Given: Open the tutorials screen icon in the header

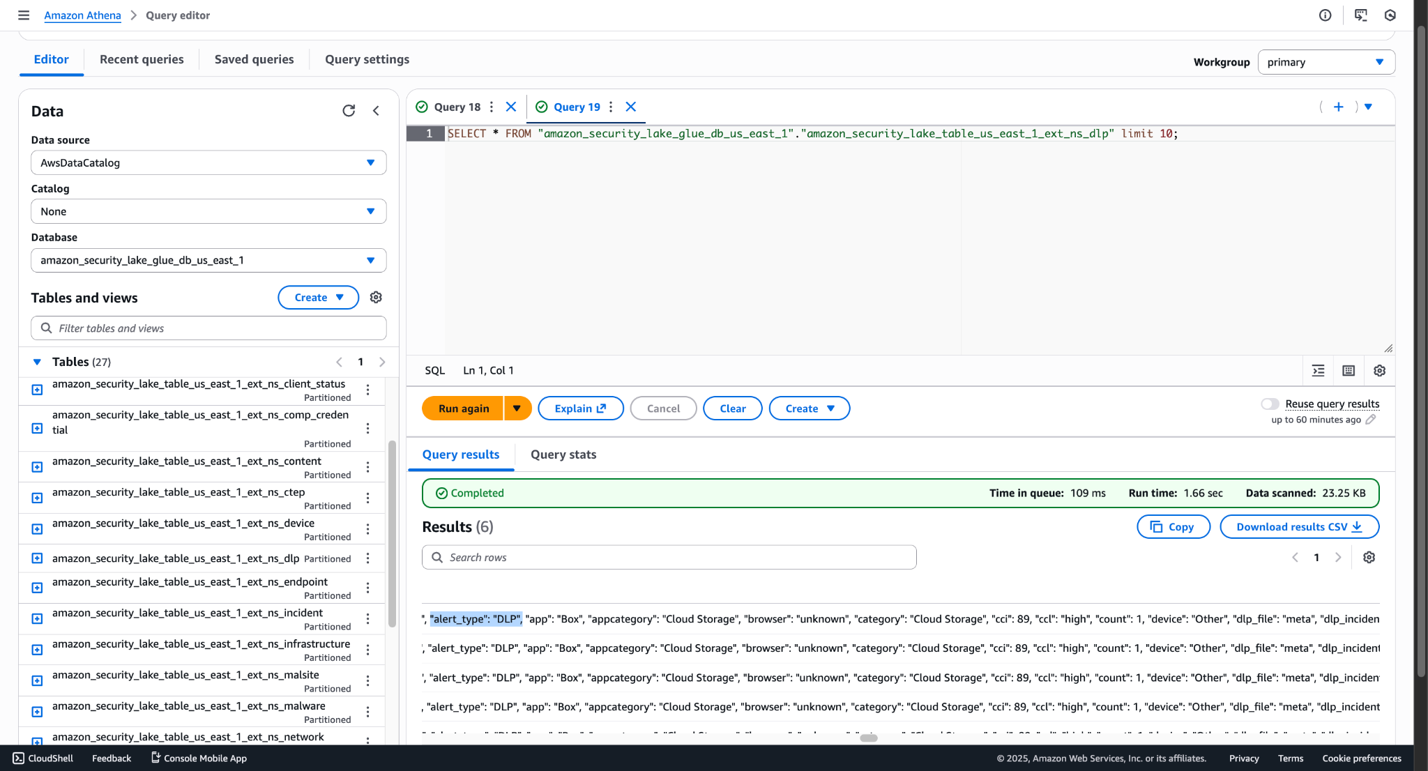Looking at the screenshot, I should [x=1360, y=15].
